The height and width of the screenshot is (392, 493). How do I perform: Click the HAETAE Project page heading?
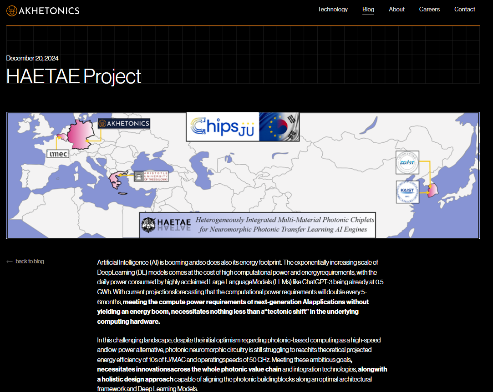click(74, 76)
